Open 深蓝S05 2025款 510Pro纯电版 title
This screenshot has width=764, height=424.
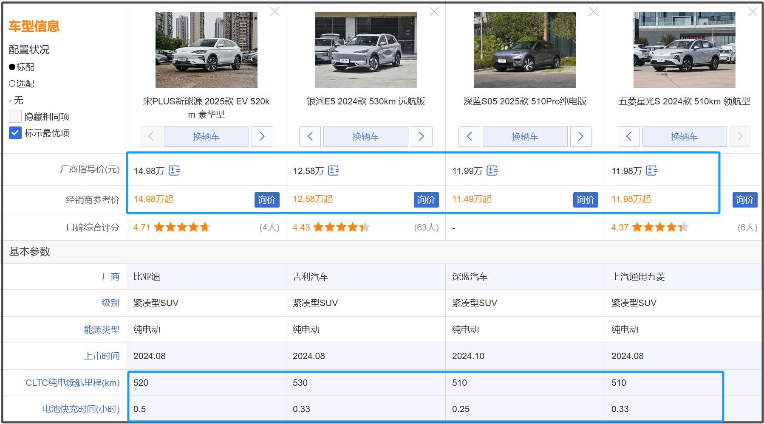pyautogui.click(x=525, y=101)
